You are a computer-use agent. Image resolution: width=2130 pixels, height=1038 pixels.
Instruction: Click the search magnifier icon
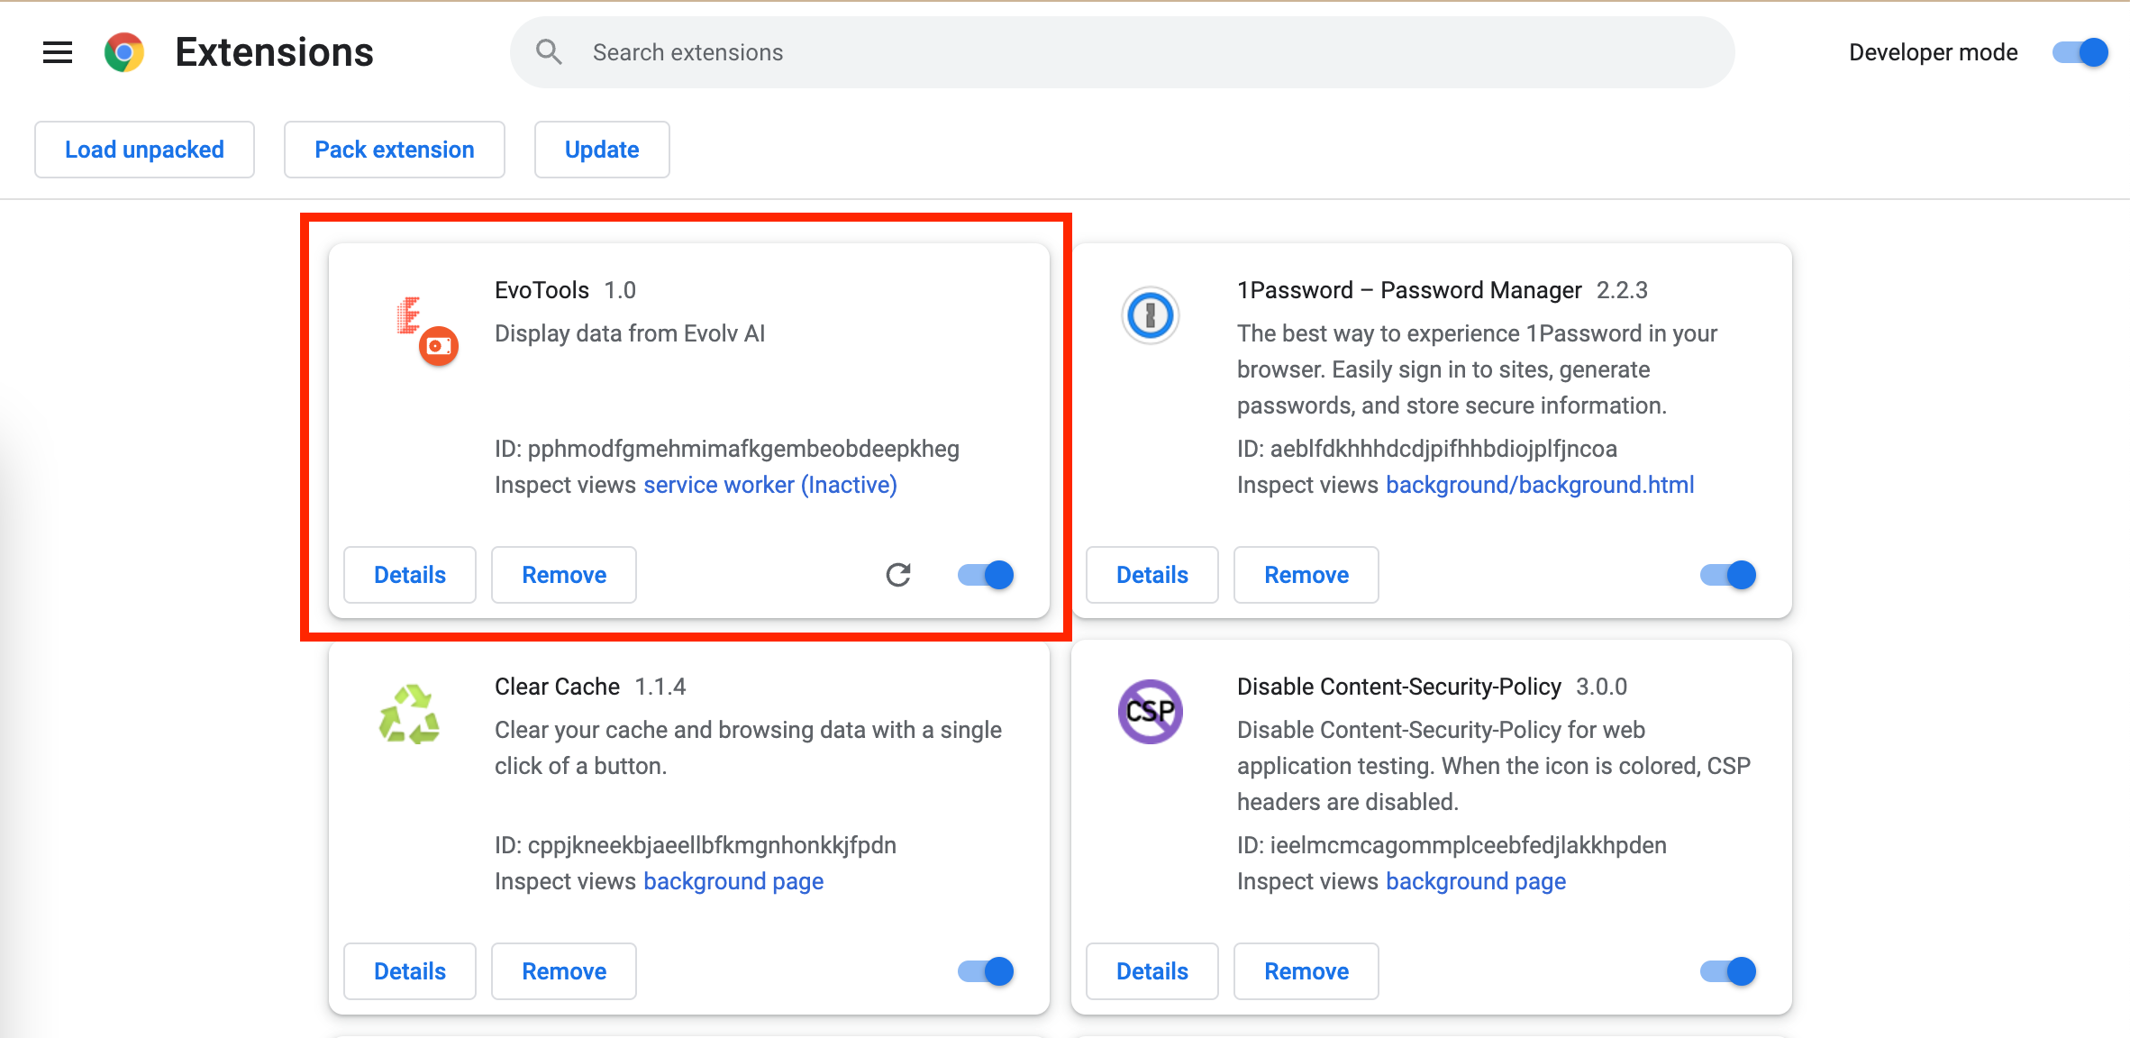click(549, 52)
